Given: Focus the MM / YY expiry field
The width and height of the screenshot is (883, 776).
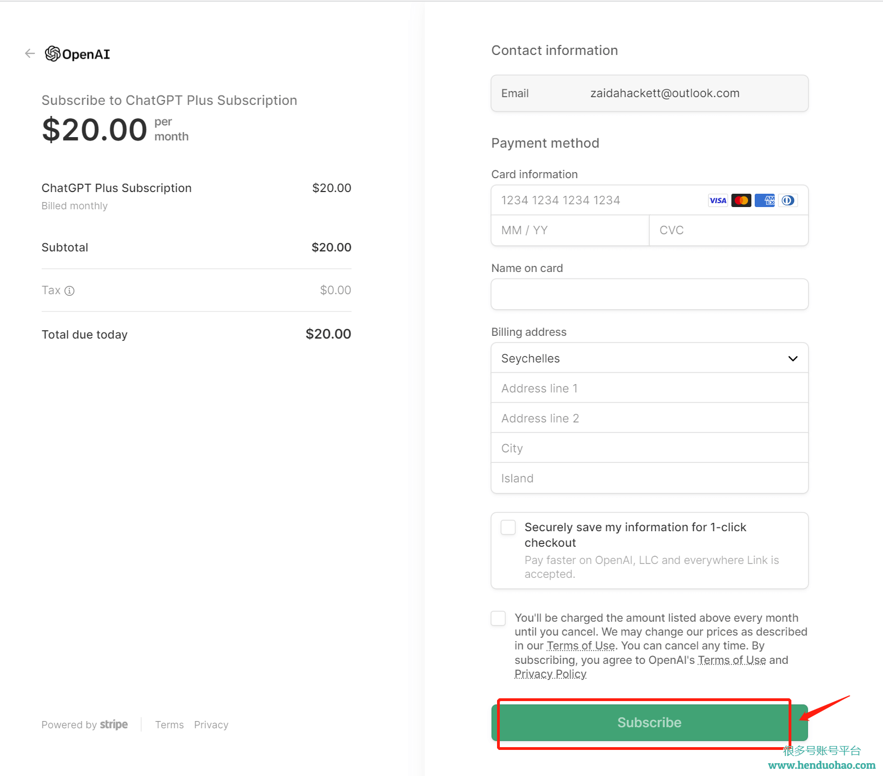Looking at the screenshot, I should point(570,230).
